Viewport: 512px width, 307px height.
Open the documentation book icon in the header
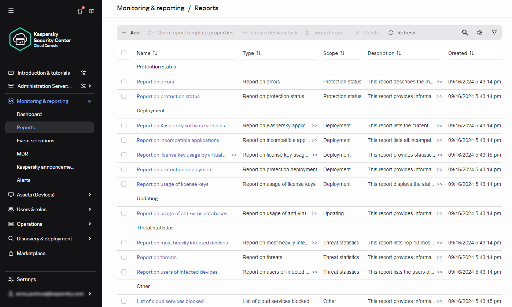(x=92, y=11)
